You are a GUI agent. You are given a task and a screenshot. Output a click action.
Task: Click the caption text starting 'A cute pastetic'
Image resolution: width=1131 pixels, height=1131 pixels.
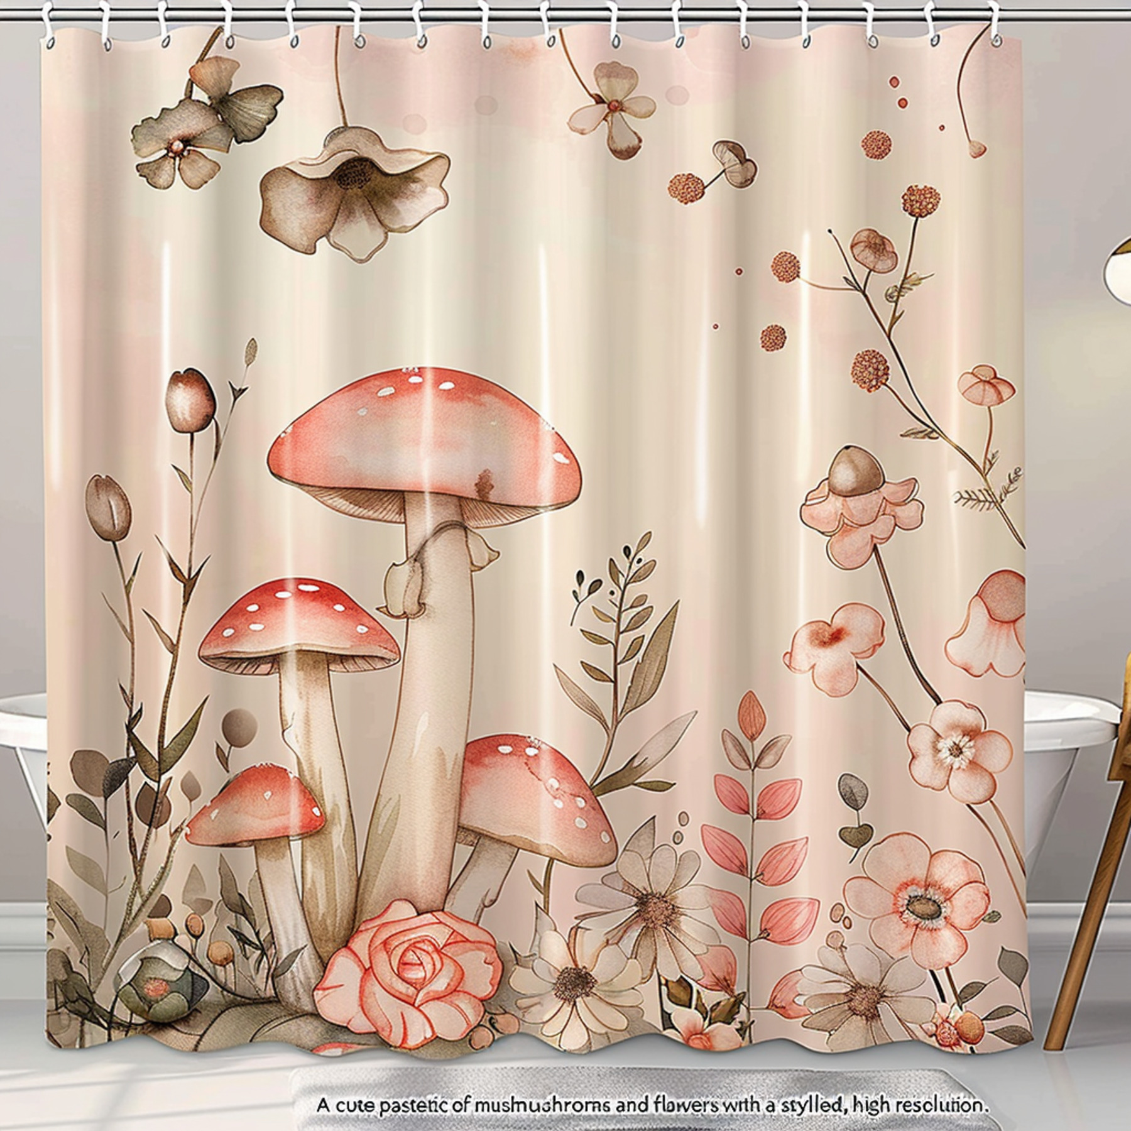[652, 1105]
